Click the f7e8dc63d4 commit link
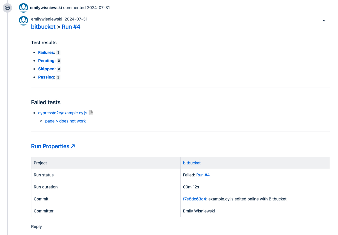338x235 pixels. tap(194, 199)
